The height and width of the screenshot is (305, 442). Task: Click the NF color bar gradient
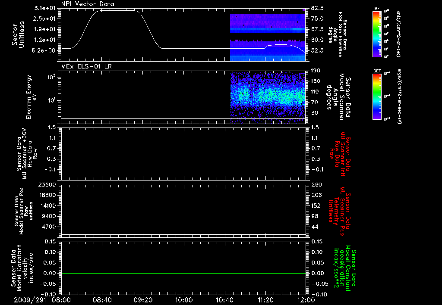pos(377,34)
